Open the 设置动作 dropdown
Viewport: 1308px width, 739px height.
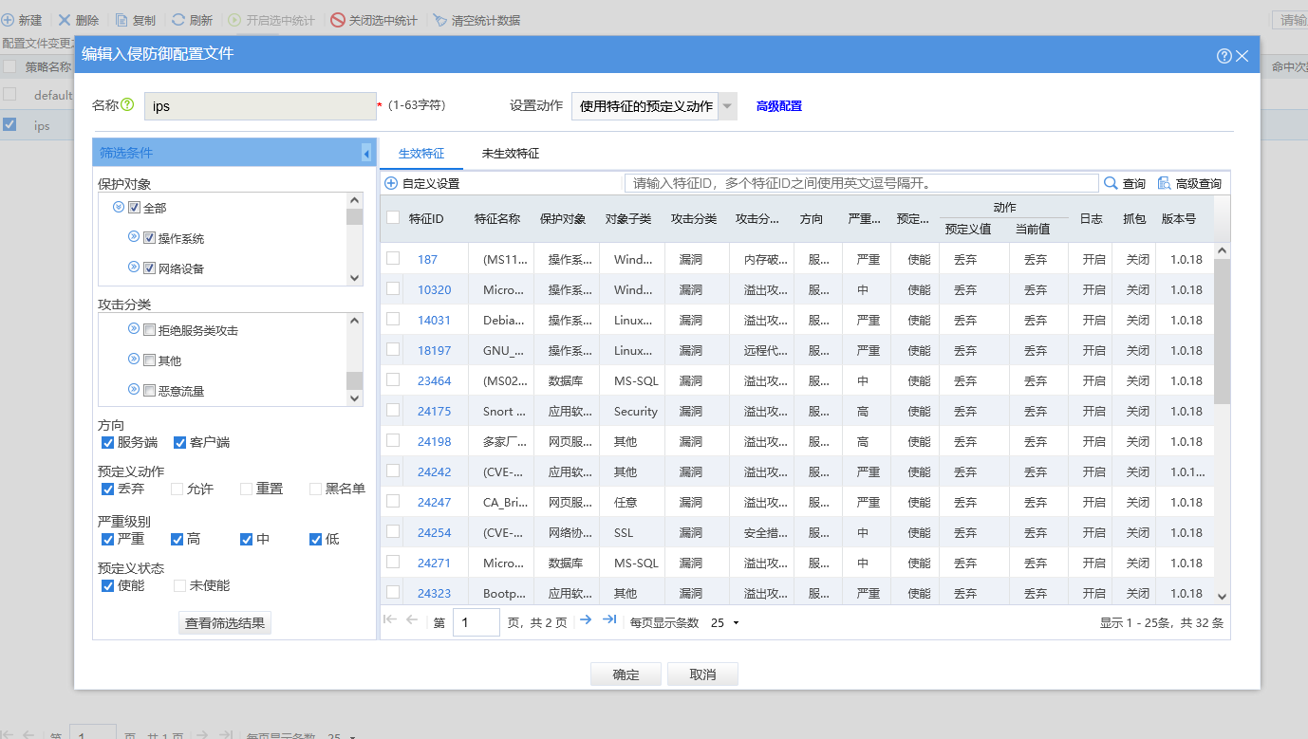[x=727, y=106]
